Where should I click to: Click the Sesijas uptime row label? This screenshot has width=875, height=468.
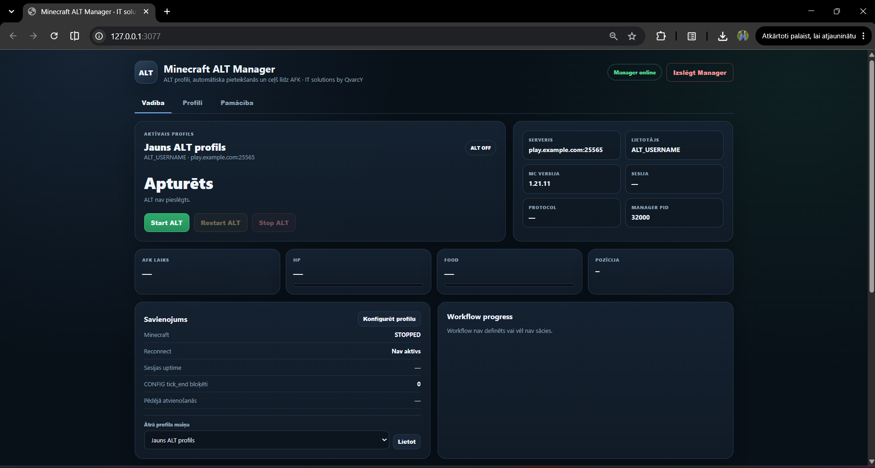tap(162, 368)
